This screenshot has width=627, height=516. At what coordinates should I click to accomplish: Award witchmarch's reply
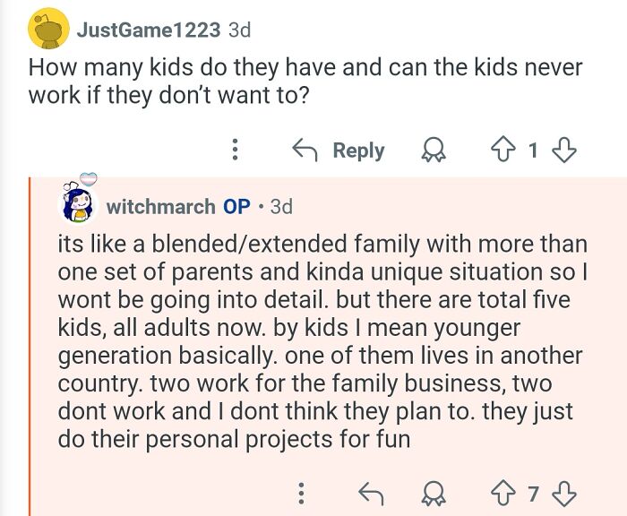pyautogui.click(x=434, y=494)
